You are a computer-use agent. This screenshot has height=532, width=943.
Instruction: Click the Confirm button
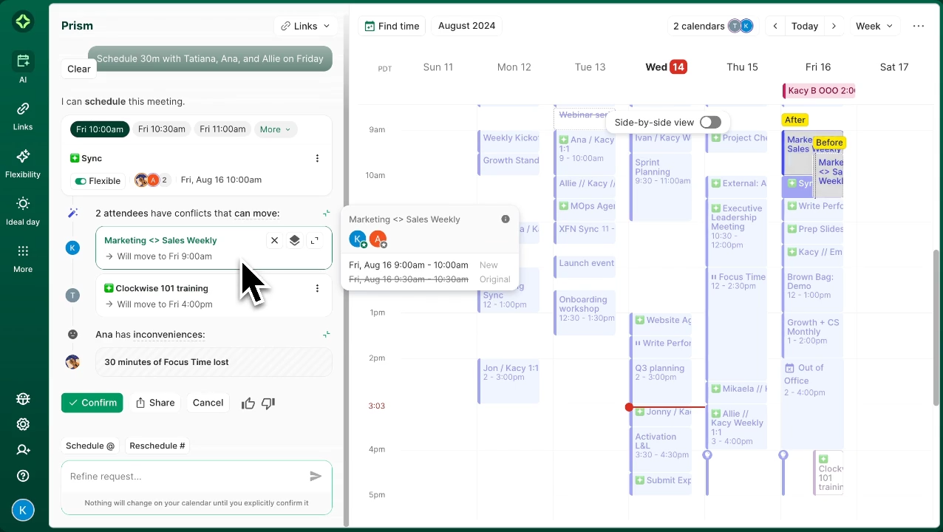pos(92,403)
